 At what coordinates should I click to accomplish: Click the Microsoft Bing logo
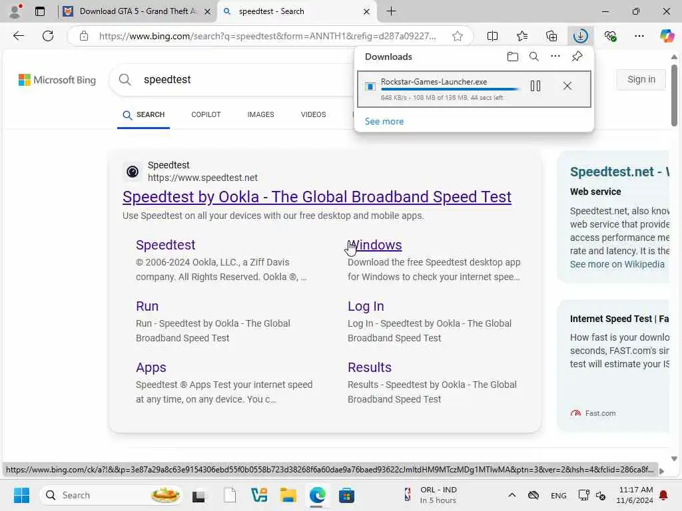click(57, 80)
